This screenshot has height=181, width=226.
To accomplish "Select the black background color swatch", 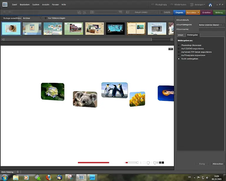I will pos(163,162).
